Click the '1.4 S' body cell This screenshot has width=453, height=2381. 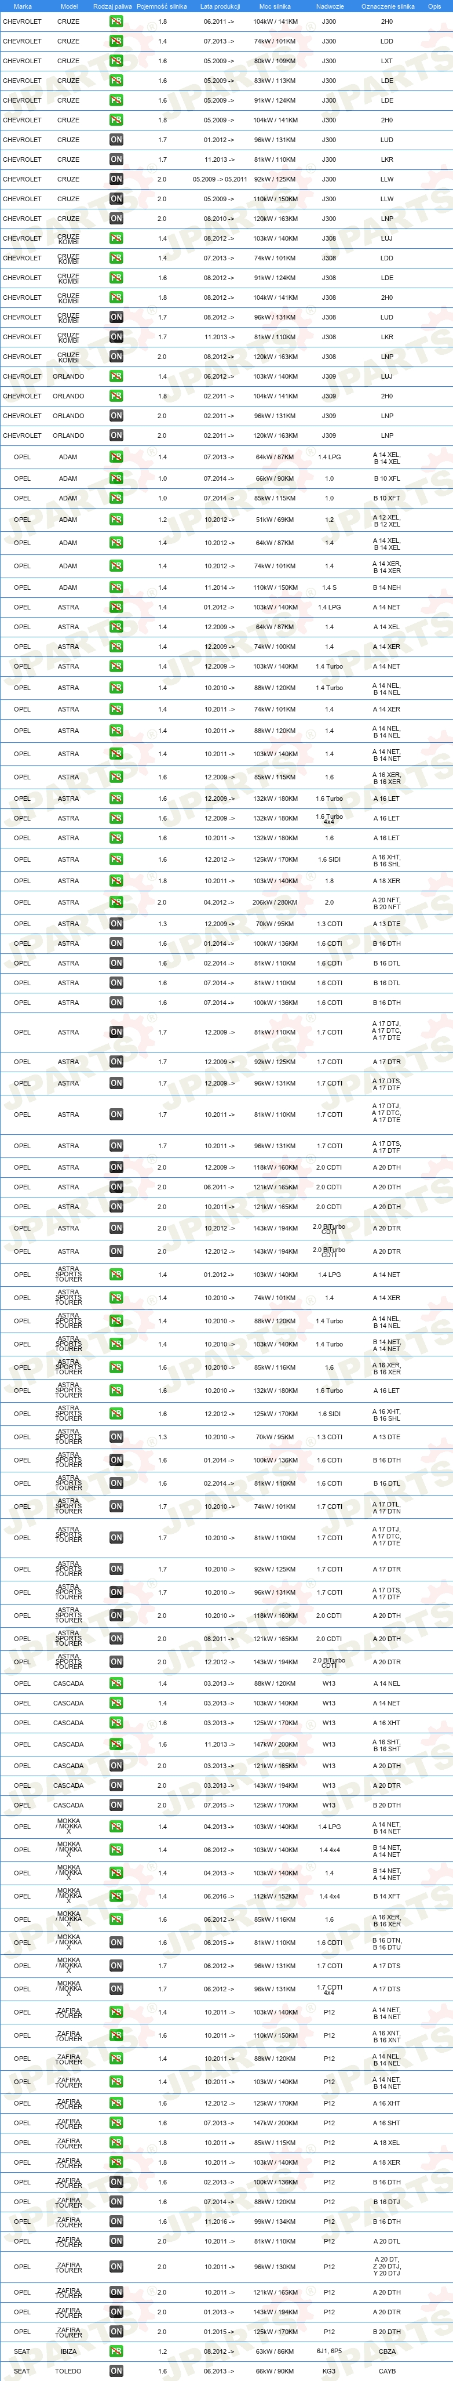coord(330,588)
